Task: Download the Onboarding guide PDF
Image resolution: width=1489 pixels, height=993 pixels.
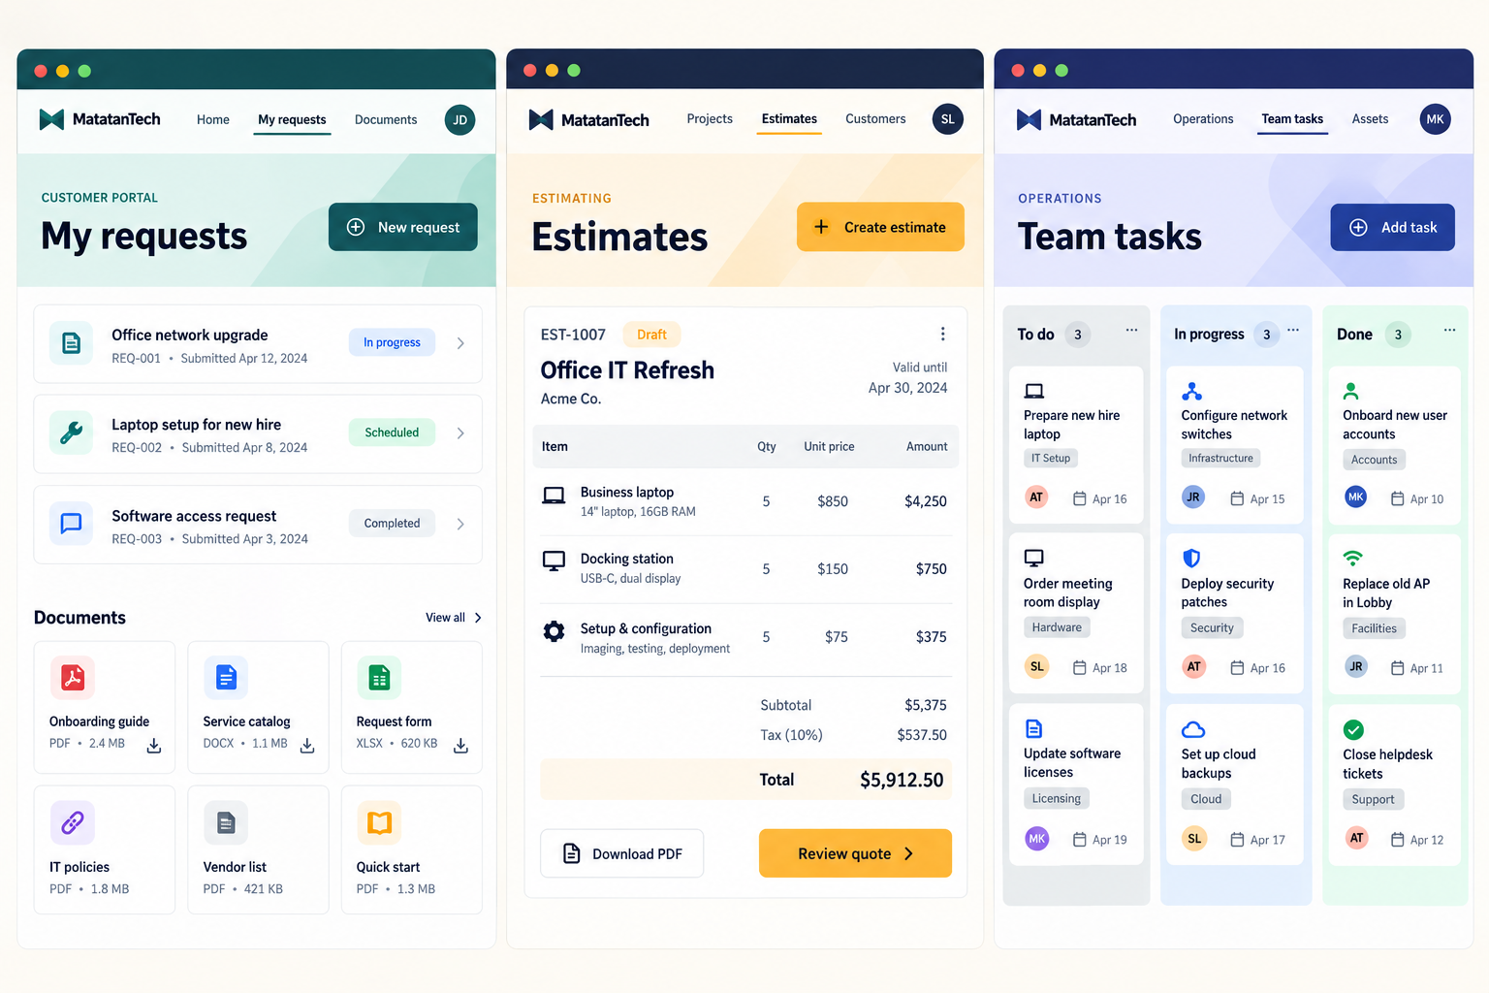Action: point(154,745)
